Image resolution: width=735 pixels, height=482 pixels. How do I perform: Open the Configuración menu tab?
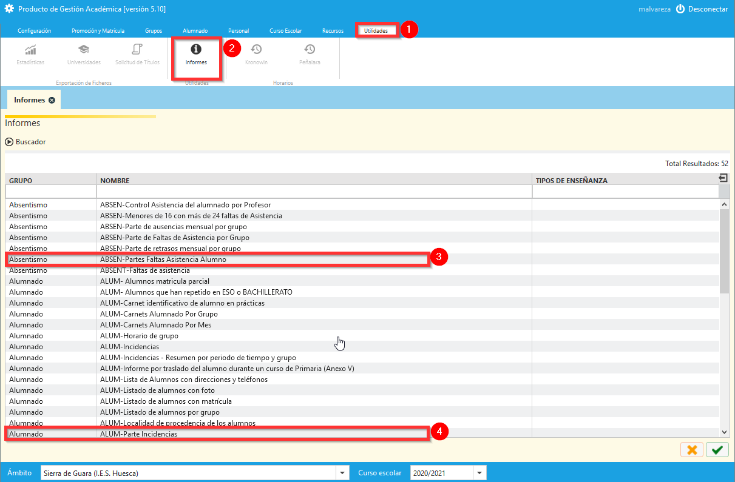[34, 30]
